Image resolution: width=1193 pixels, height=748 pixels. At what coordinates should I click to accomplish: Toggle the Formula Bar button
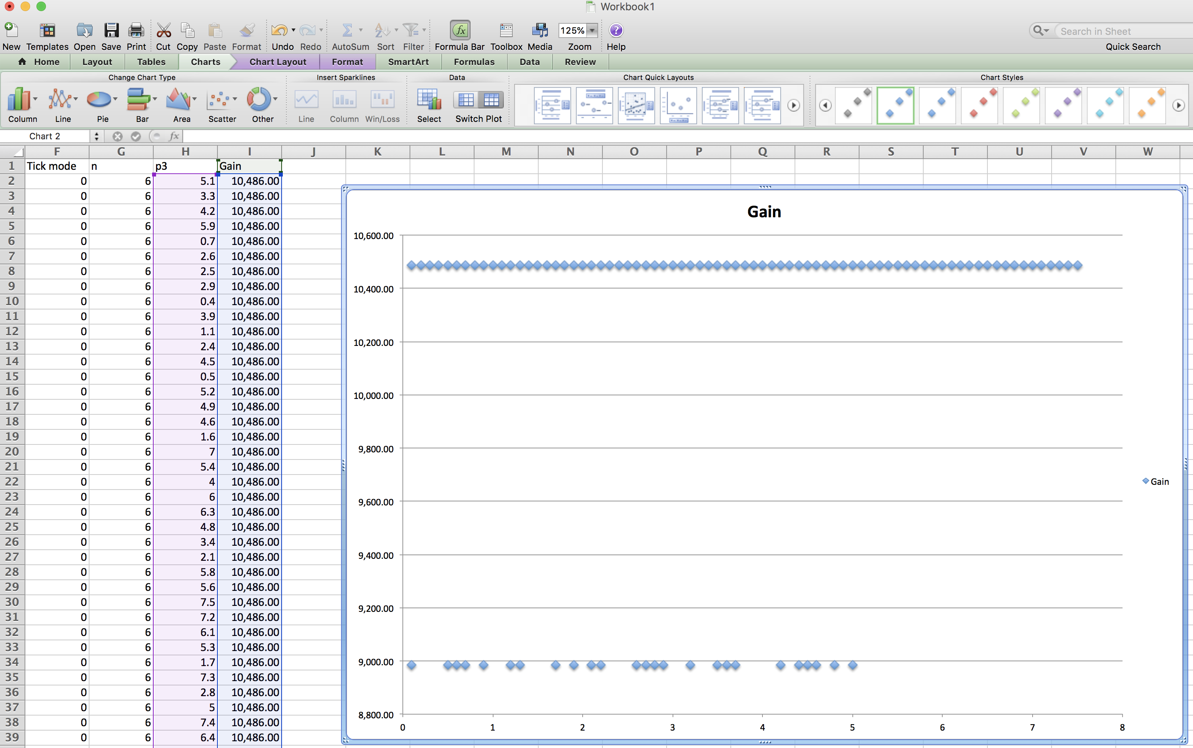(459, 31)
